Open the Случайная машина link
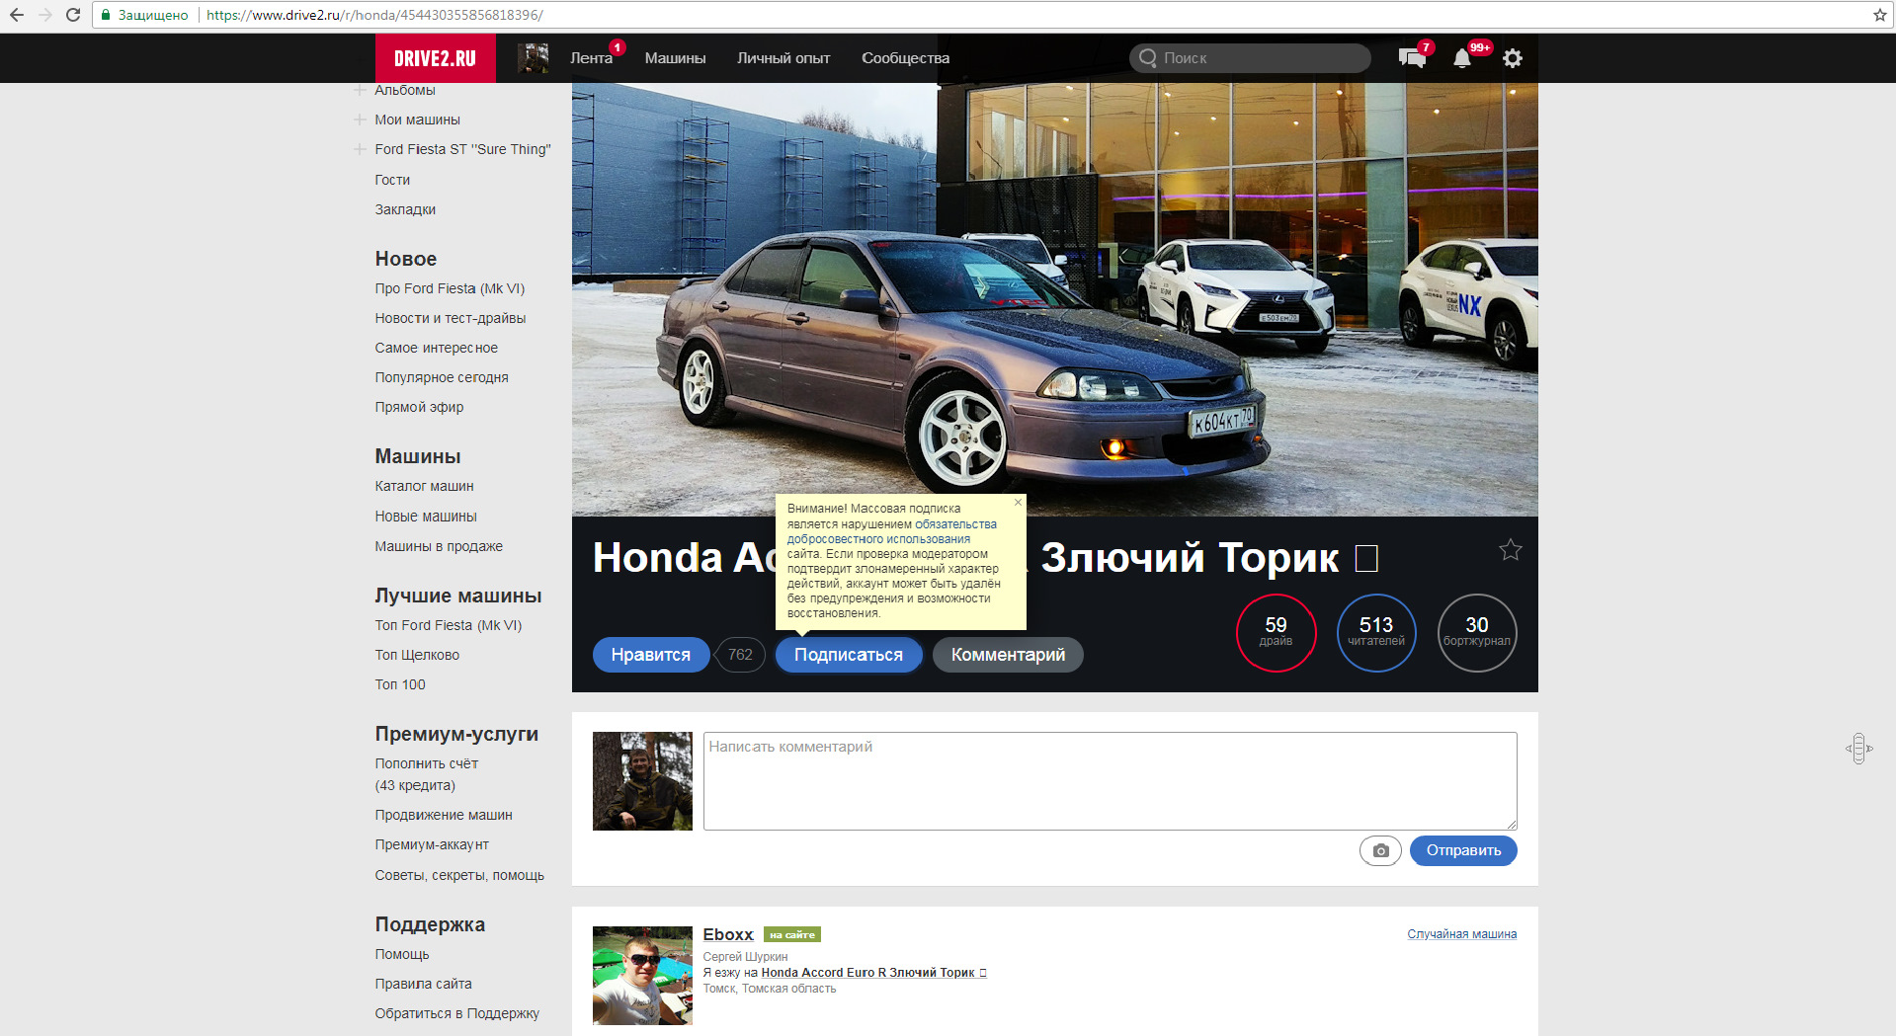Viewport: 1896px width, 1036px height. 1462,934
